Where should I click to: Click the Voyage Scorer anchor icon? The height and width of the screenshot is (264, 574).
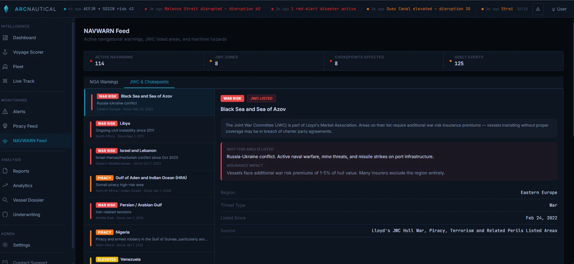(x=5, y=52)
